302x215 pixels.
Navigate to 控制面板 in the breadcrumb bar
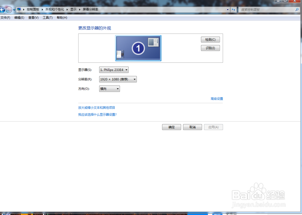[x=33, y=9]
